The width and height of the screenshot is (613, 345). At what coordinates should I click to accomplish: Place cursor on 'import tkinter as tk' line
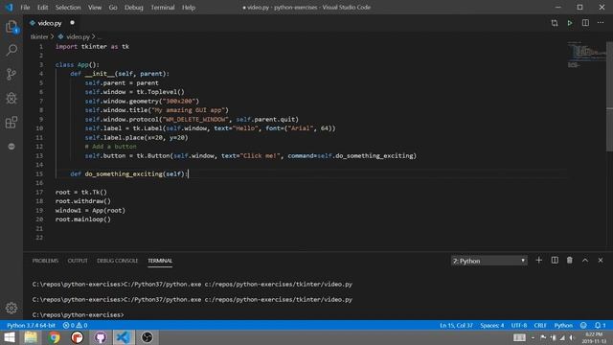coord(92,47)
